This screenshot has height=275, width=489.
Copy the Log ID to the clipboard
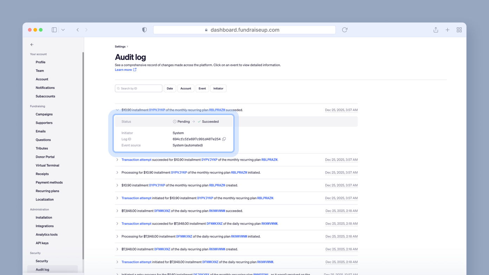tap(224, 139)
